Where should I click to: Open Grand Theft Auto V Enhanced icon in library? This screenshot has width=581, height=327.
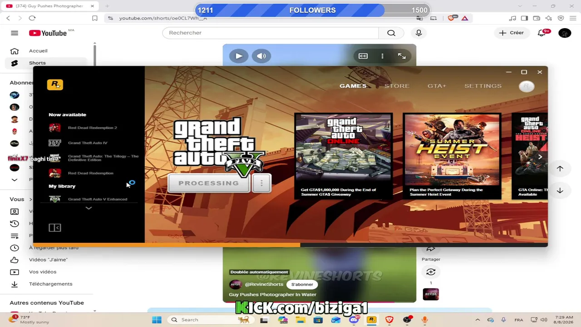[54, 199]
